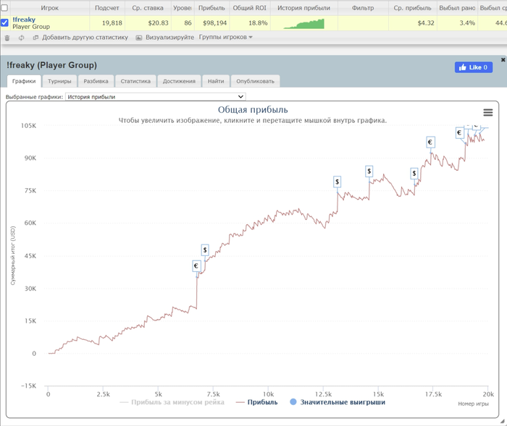The width and height of the screenshot is (507, 426).
Task: Click Добавить другую статистику
Action: coord(80,38)
